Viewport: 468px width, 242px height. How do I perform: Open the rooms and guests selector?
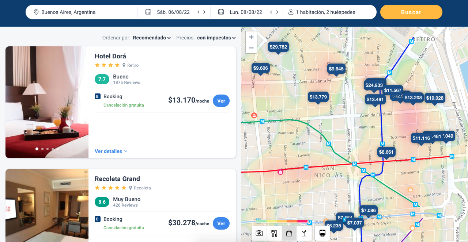point(325,12)
